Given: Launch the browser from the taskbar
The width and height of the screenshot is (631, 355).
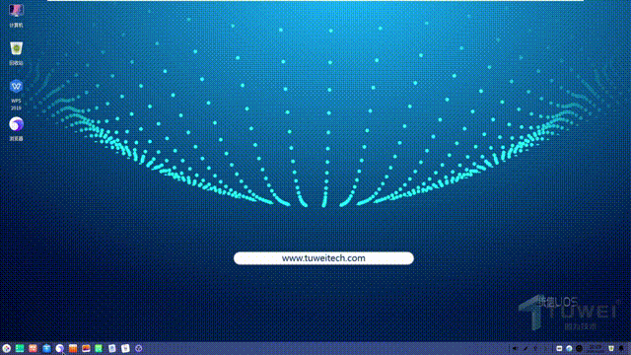Looking at the screenshot, I should point(59,348).
